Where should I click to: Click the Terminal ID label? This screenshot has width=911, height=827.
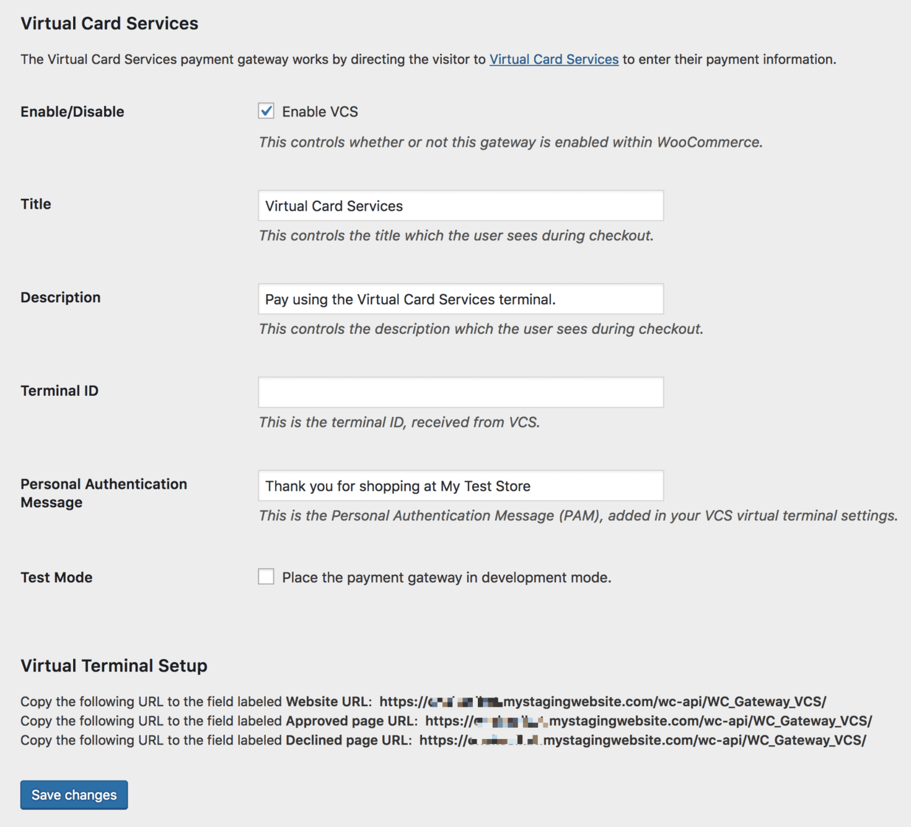click(59, 390)
